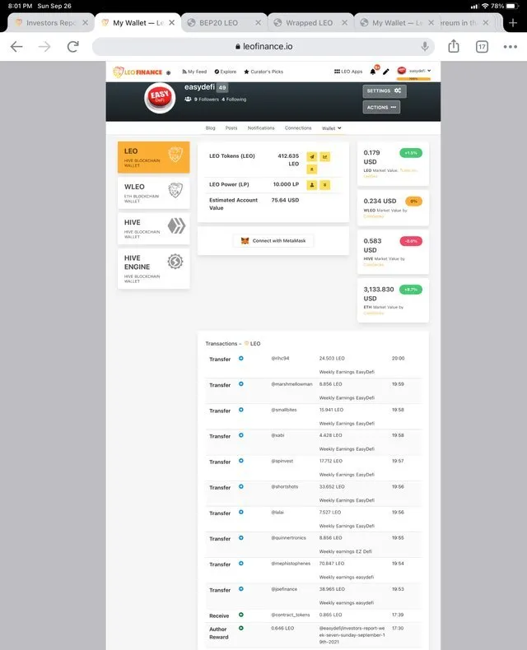Reload the leofinance.io page
This screenshot has height=650, width=527.
pyautogui.click(x=73, y=46)
